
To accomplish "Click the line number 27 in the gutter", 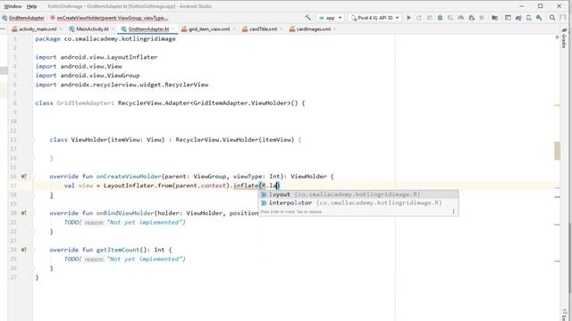I will (x=13, y=277).
